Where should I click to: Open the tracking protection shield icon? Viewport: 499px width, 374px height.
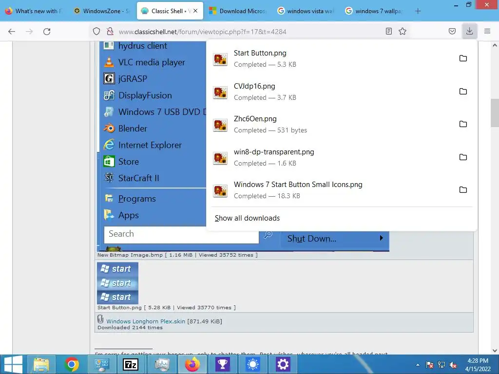click(96, 31)
